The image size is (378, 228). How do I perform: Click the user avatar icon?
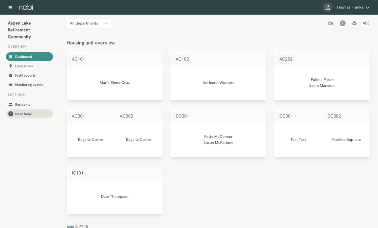tap(327, 7)
